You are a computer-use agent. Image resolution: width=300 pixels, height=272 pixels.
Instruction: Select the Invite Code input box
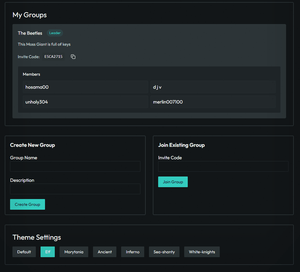point(223,166)
